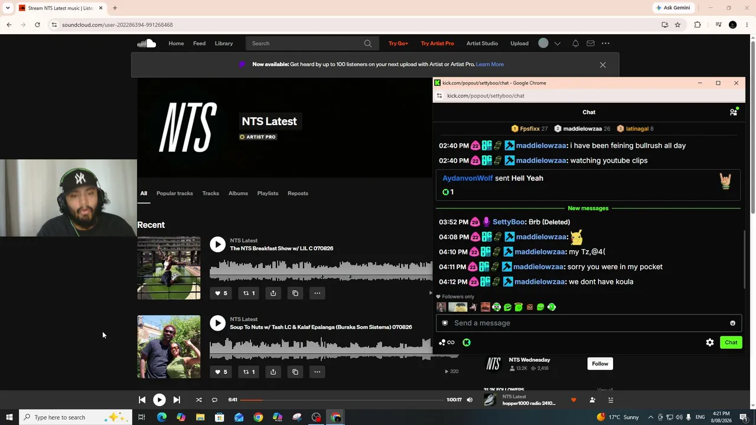Open SoundCloud messages envelope
Image resolution: width=756 pixels, height=425 pixels.
coord(591,43)
